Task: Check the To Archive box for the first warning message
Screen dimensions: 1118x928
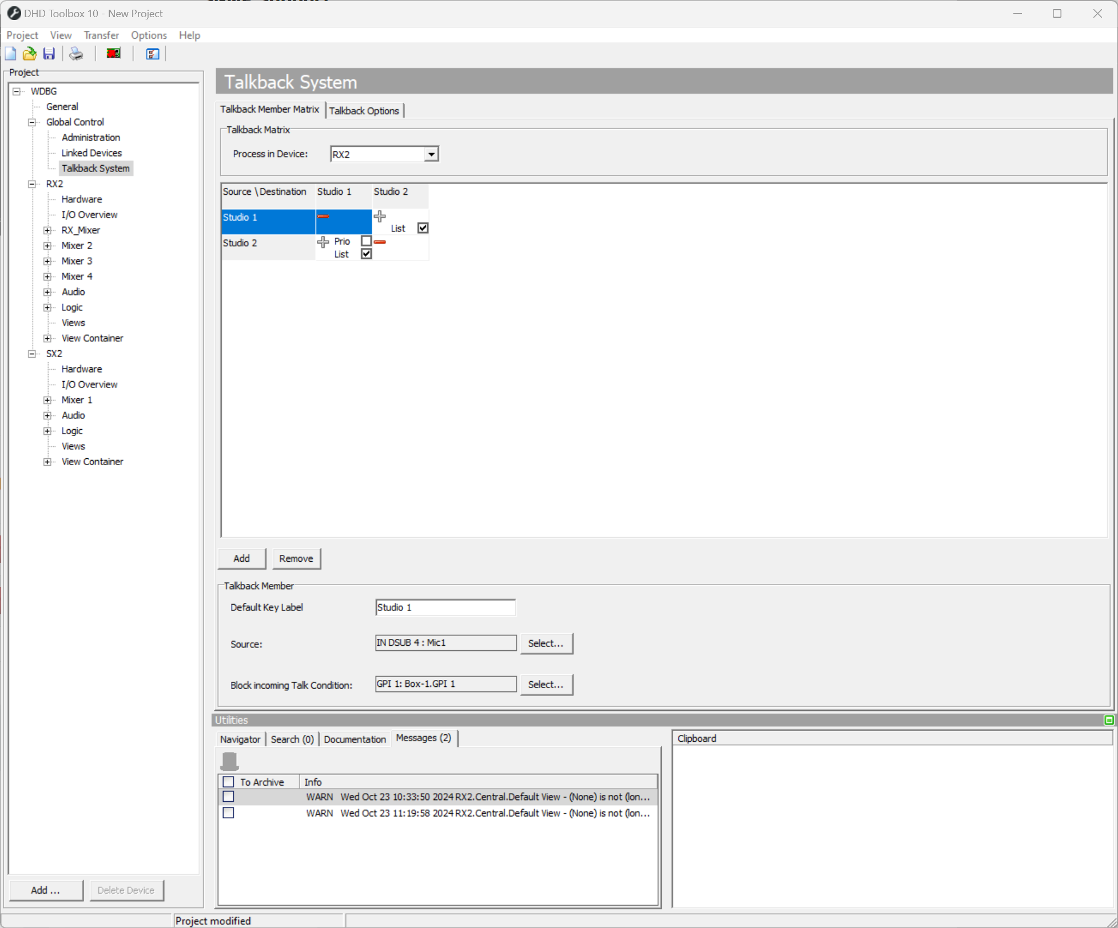Action: 229,796
